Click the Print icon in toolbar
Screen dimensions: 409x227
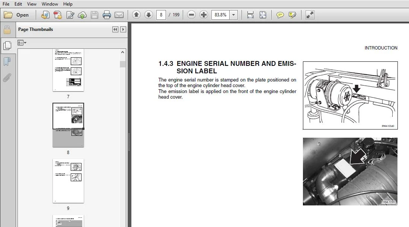(x=107, y=15)
